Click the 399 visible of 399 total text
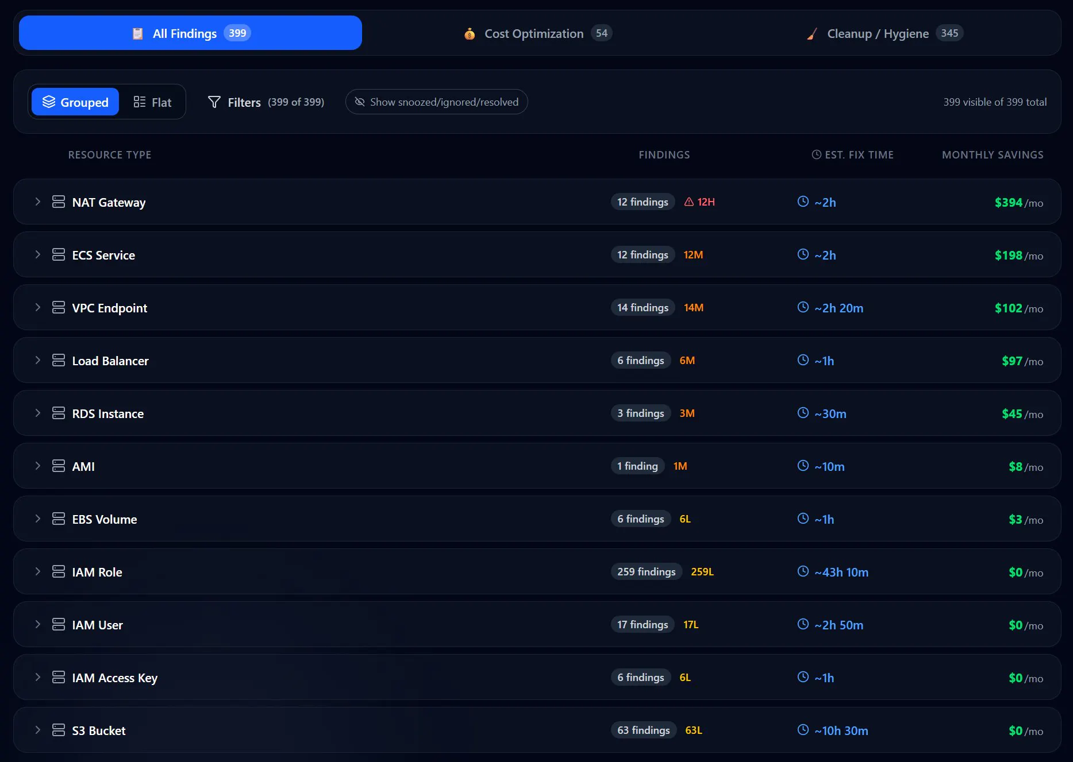 pyautogui.click(x=995, y=102)
